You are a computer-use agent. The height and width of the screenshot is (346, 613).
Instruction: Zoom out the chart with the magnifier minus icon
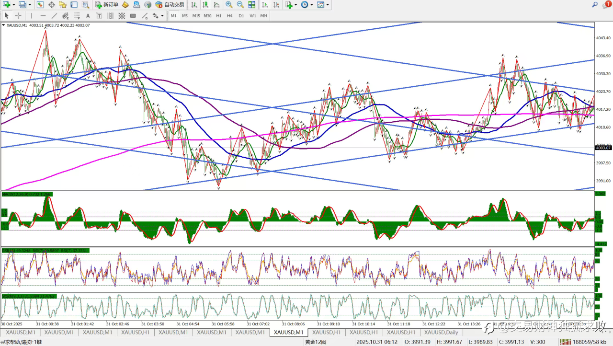(x=240, y=5)
